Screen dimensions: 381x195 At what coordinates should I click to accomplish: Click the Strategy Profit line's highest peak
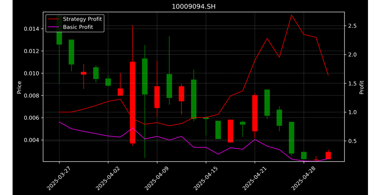[291, 15]
